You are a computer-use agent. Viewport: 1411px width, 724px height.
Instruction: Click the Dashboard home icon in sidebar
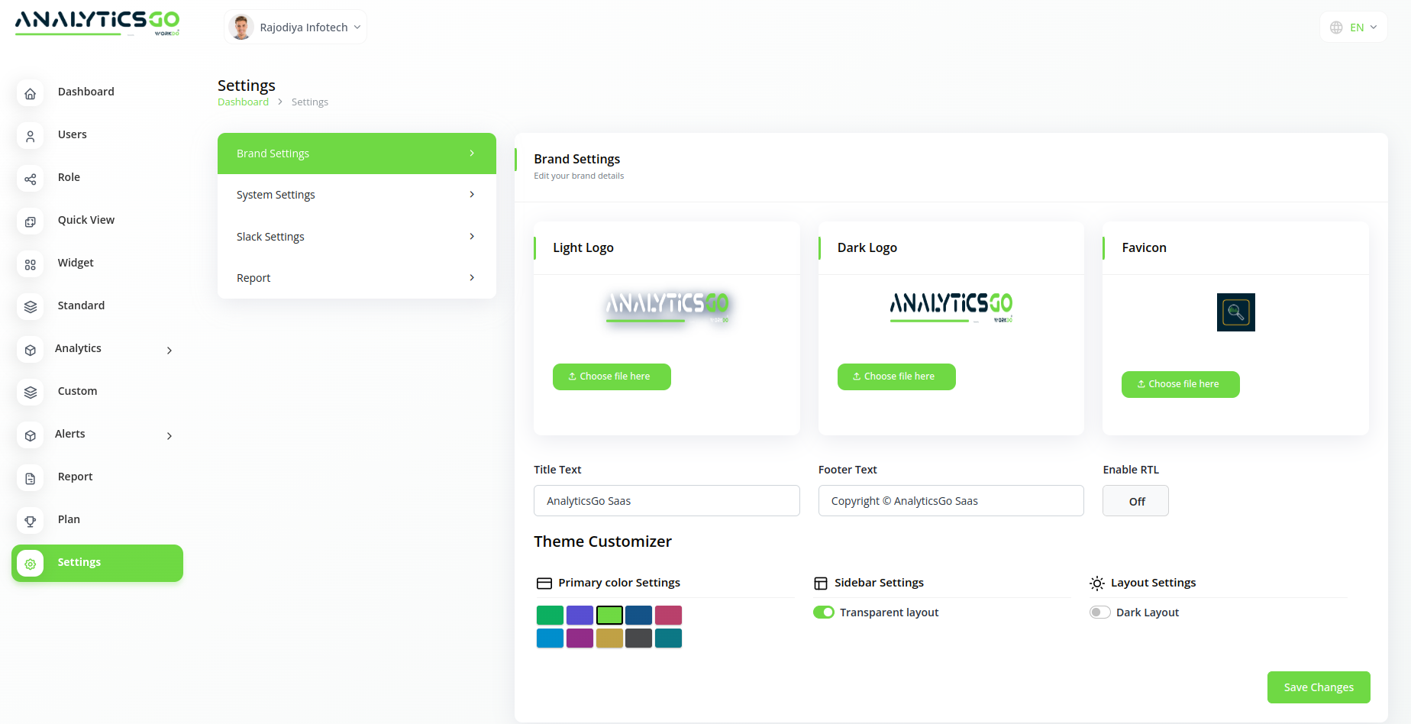[31, 93]
